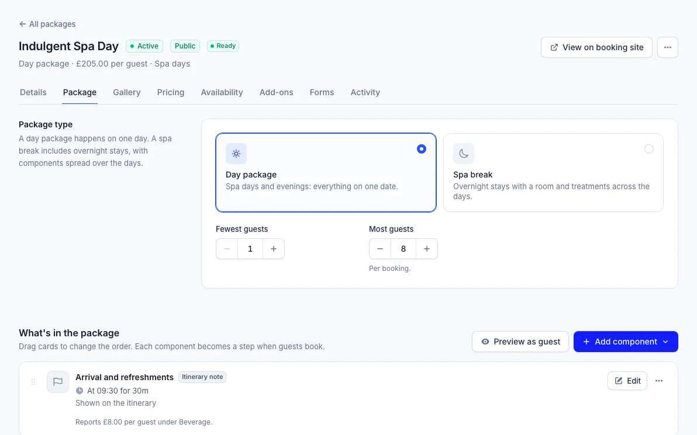Select the Day package radio button

(422, 149)
